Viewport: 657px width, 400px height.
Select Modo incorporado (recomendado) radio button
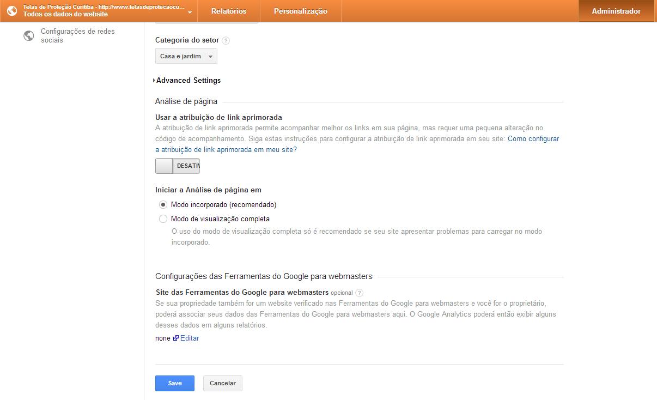(163, 204)
